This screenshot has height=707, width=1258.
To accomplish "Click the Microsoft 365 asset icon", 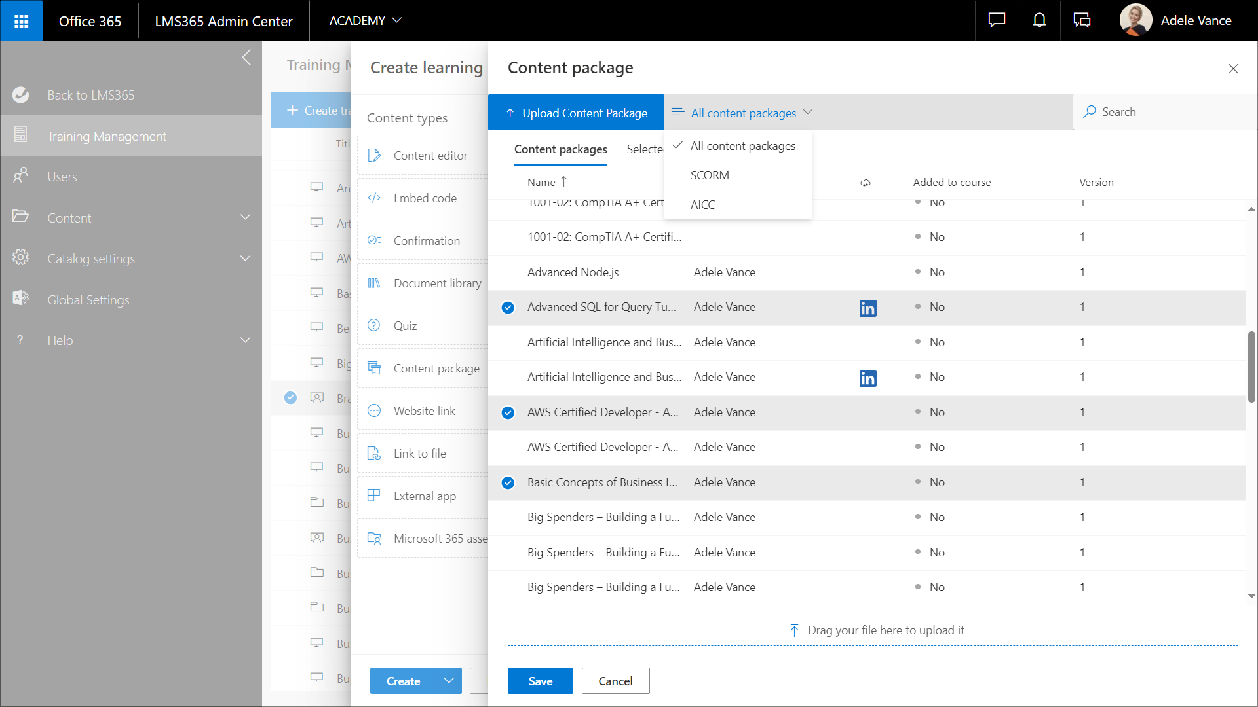I will [x=374, y=538].
